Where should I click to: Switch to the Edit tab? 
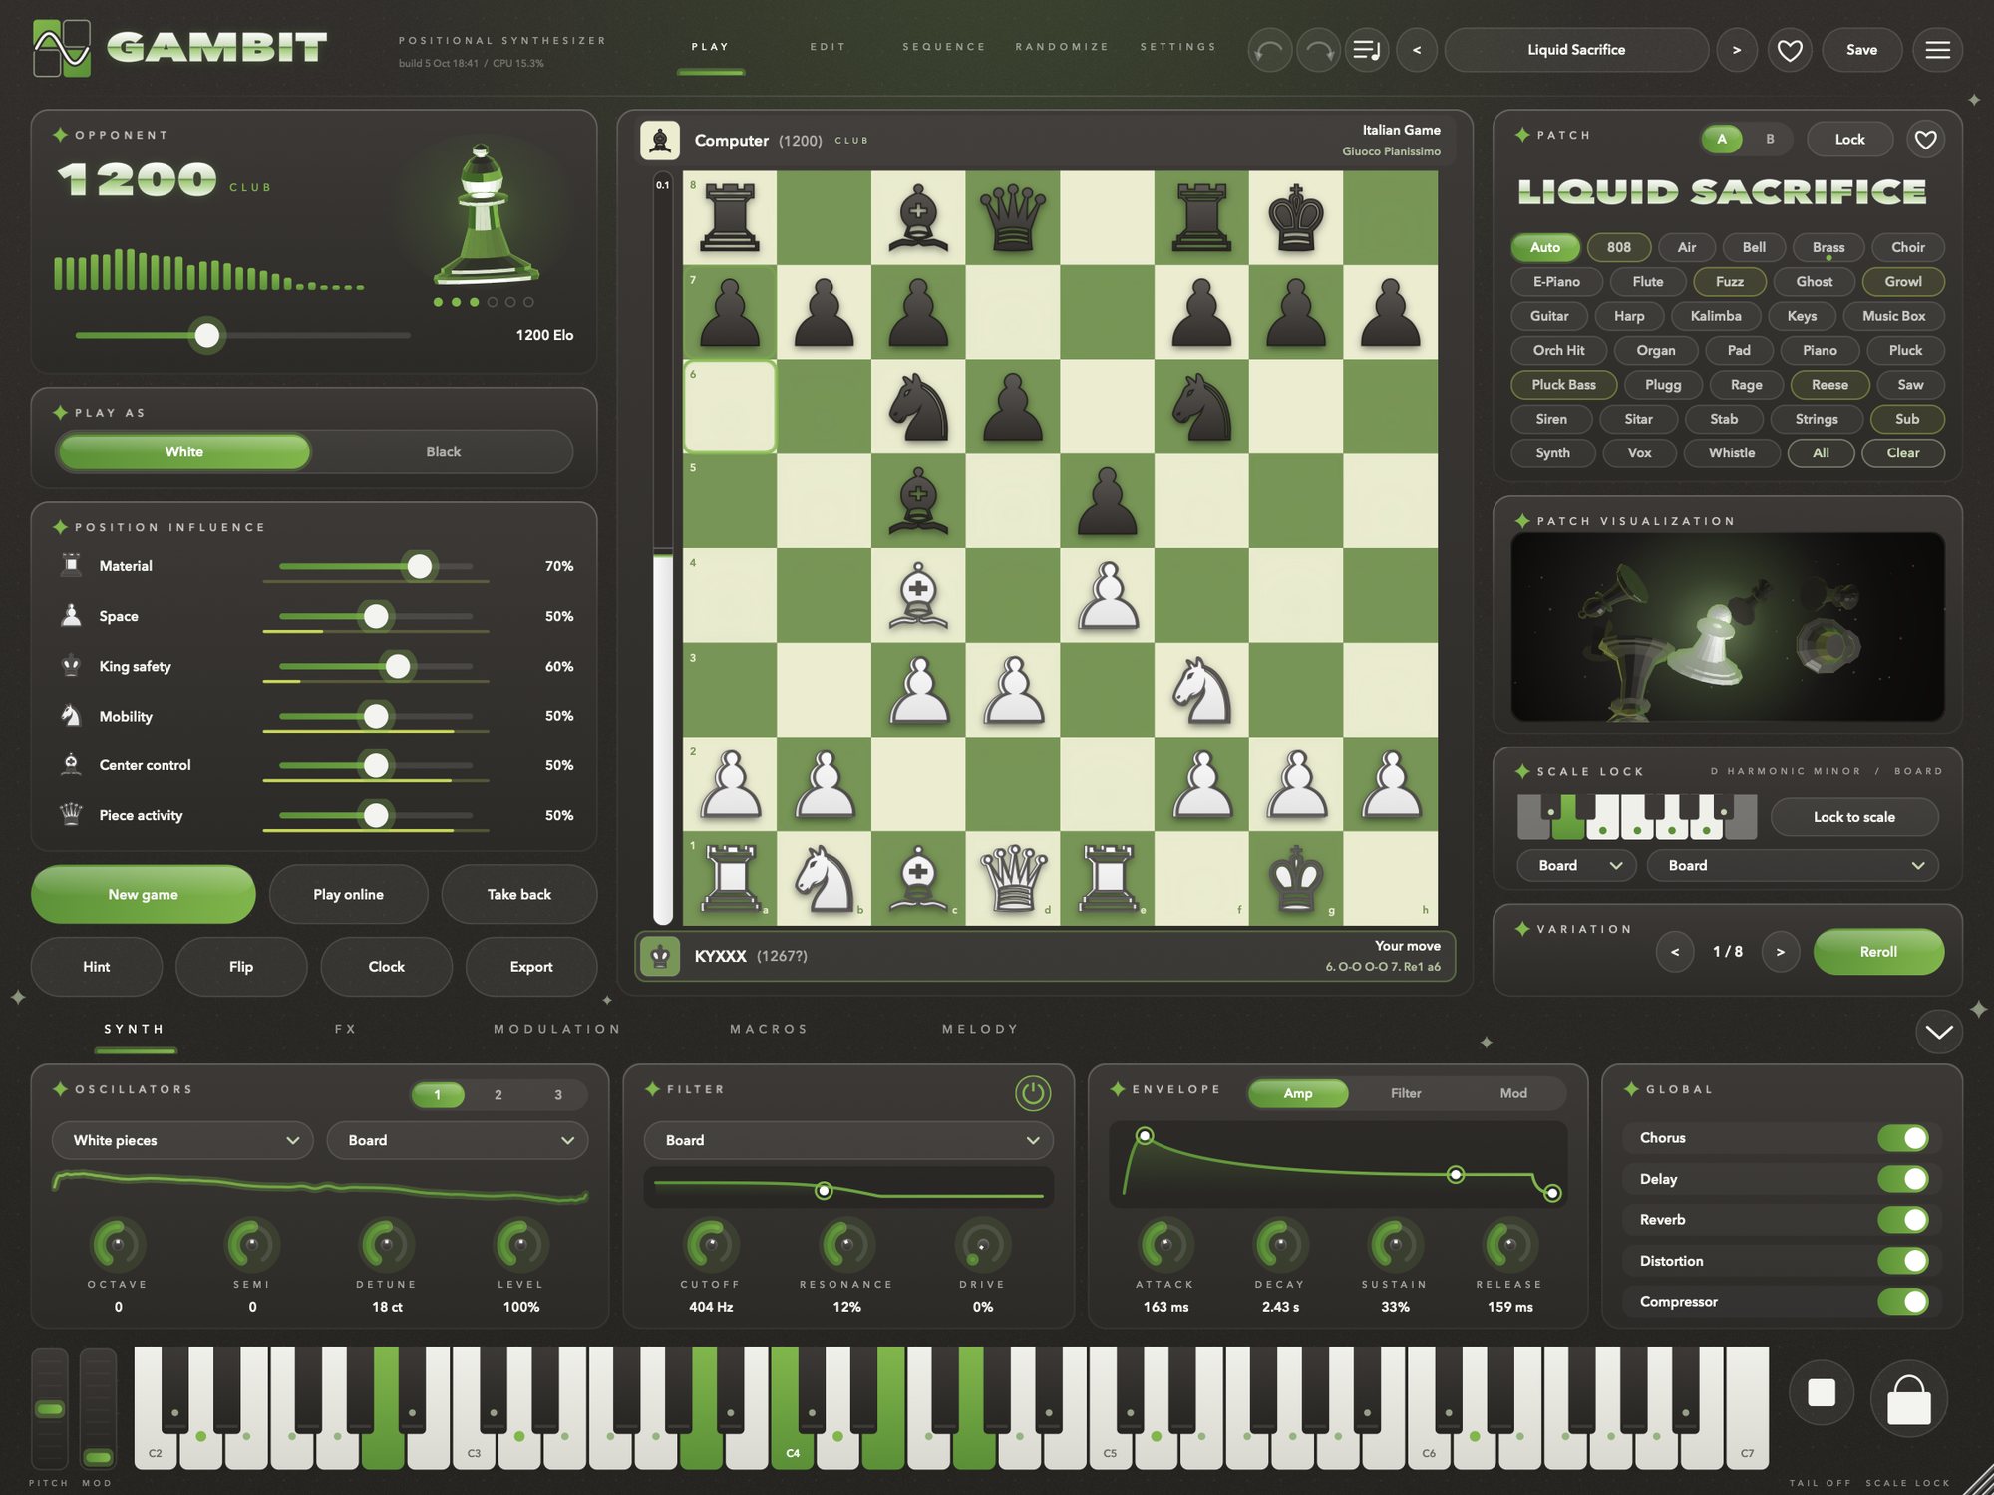[x=828, y=47]
